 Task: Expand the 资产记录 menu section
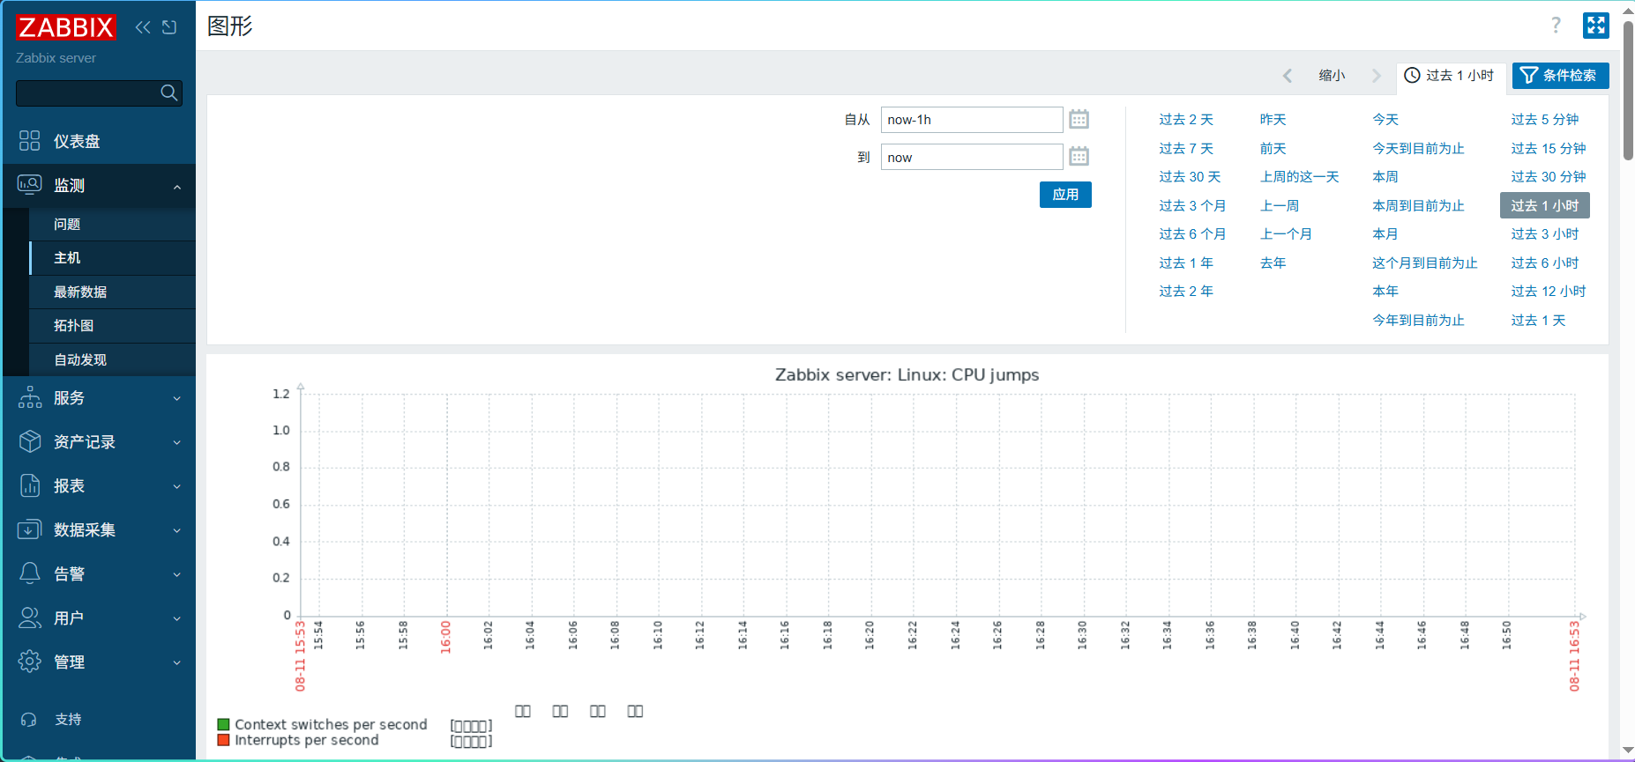click(x=99, y=442)
